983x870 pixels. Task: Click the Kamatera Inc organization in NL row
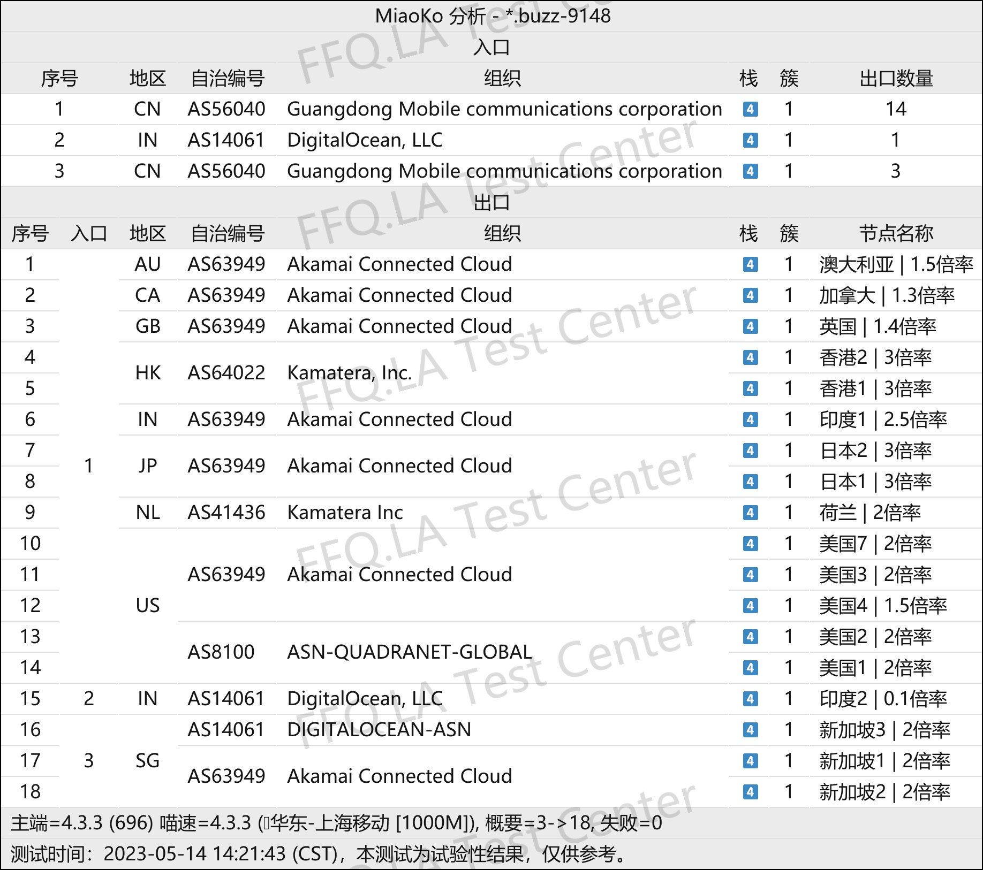(345, 513)
